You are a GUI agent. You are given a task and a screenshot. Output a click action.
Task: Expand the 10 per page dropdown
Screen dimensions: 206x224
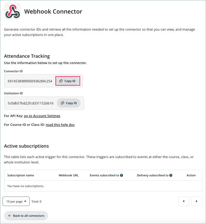tap(16, 201)
